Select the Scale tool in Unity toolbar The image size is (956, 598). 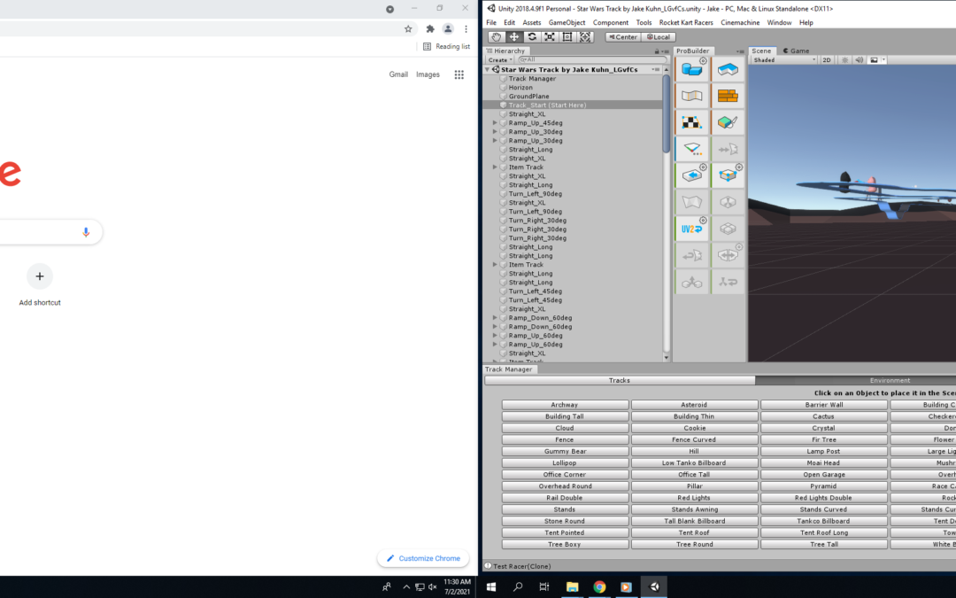[550, 37]
